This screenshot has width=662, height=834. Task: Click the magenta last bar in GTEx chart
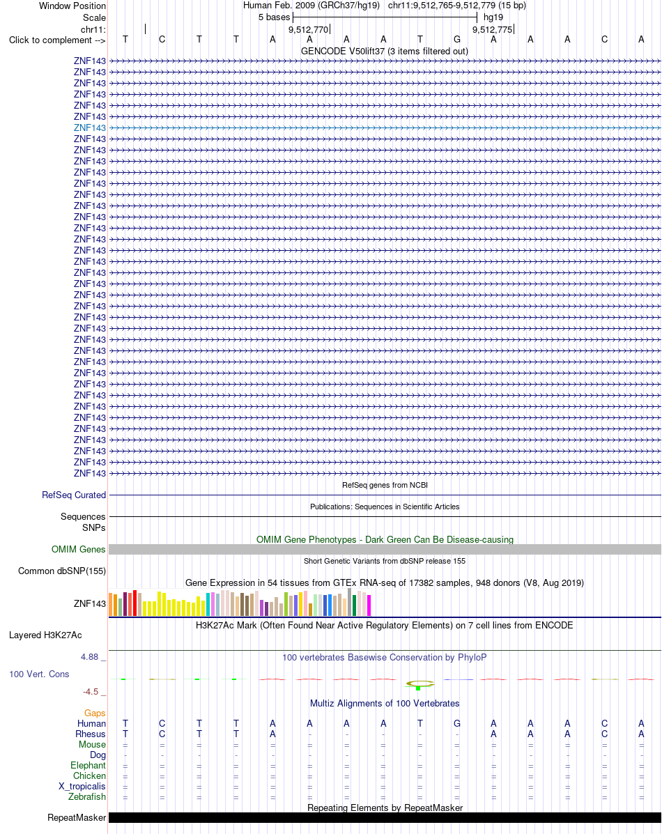(369, 605)
